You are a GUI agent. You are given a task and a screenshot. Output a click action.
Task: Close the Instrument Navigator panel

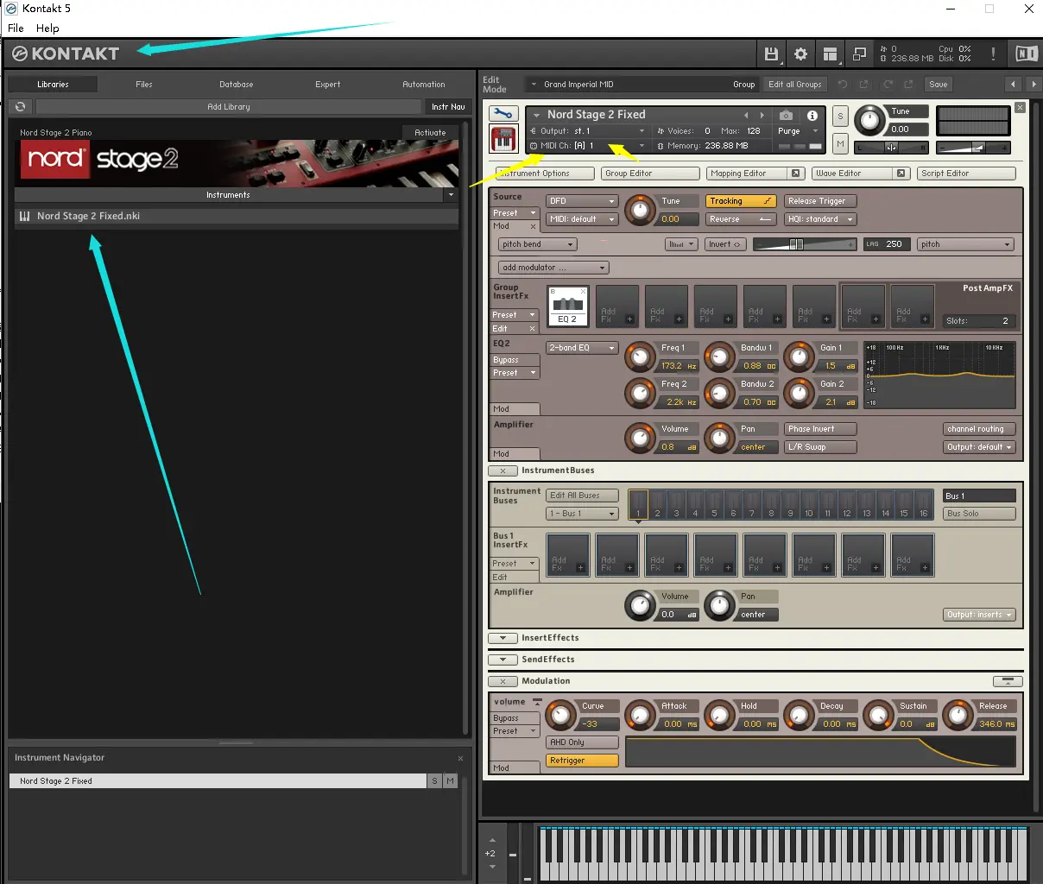(x=460, y=758)
